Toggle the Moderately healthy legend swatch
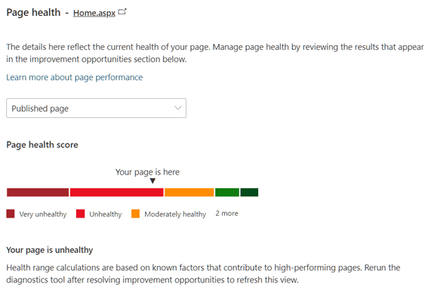The width and height of the screenshot is (431, 290). pyautogui.click(x=136, y=214)
